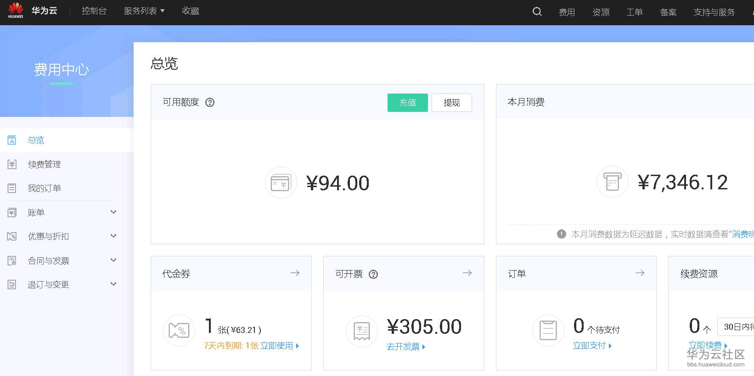The height and width of the screenshot is (376, 754).
Task: Click the 总览 sidebar icon
Action: (12, 140)
